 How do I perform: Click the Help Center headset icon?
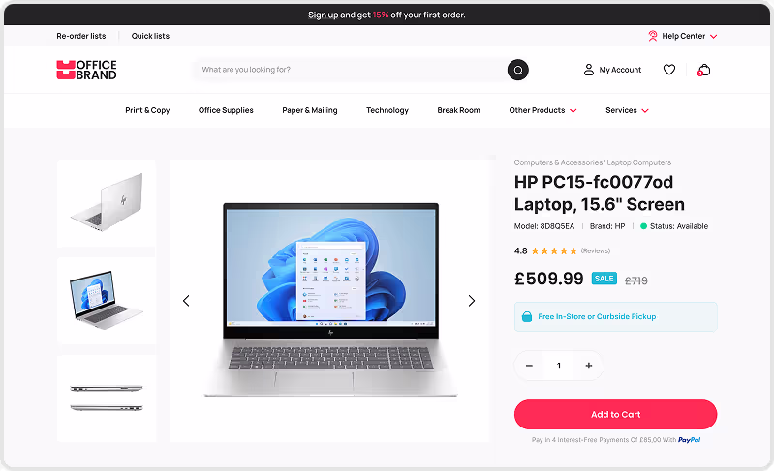click(x=653, y=36)
